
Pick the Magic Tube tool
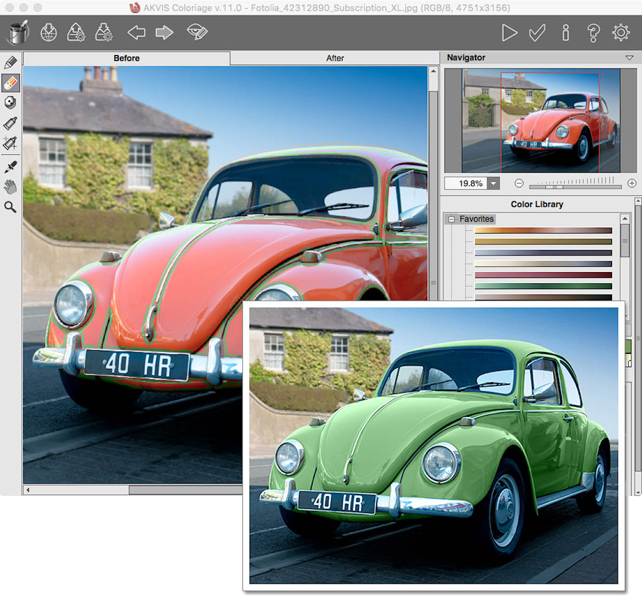pos(11,143)
